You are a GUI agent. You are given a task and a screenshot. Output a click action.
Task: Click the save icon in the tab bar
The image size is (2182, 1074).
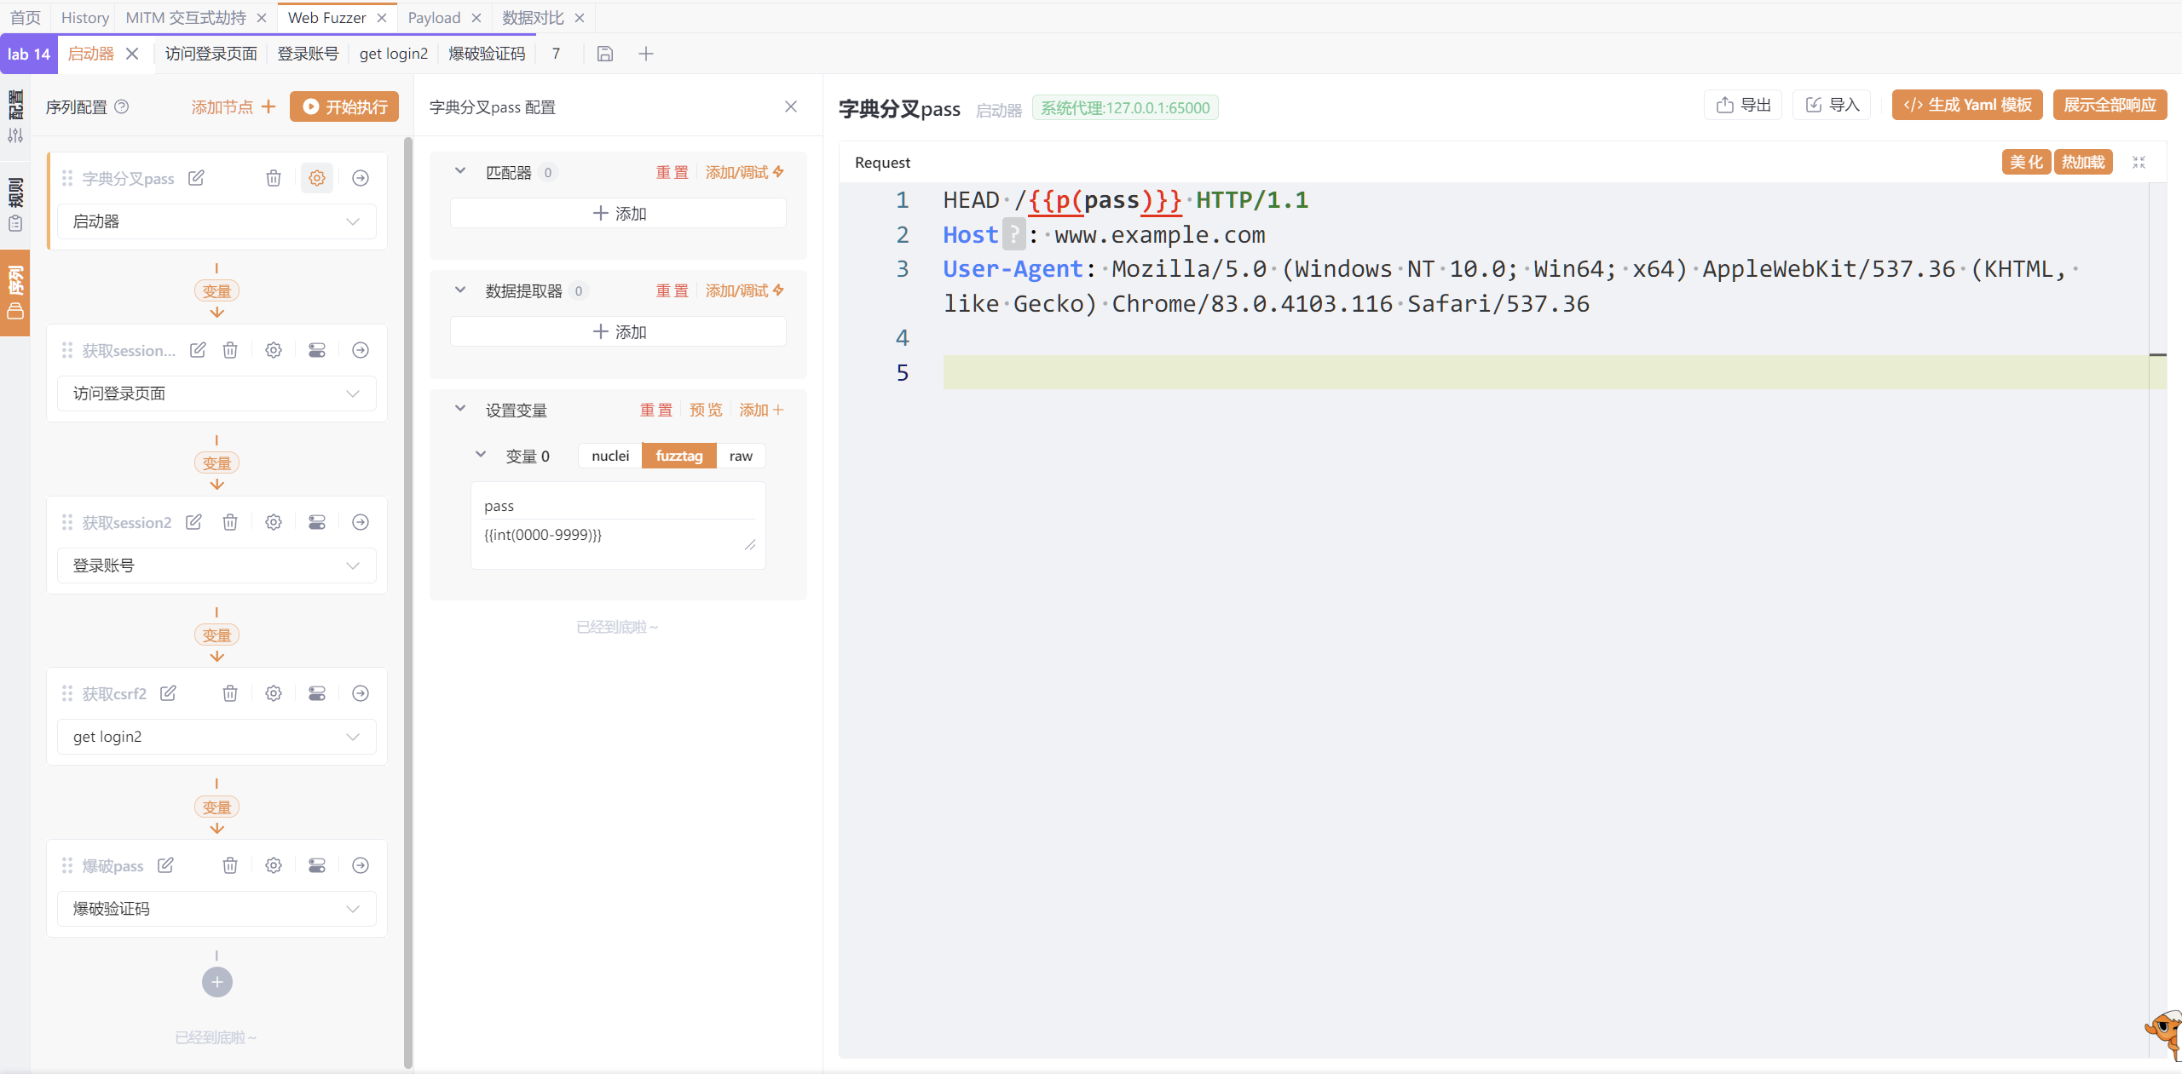click(x=604, y=54)
